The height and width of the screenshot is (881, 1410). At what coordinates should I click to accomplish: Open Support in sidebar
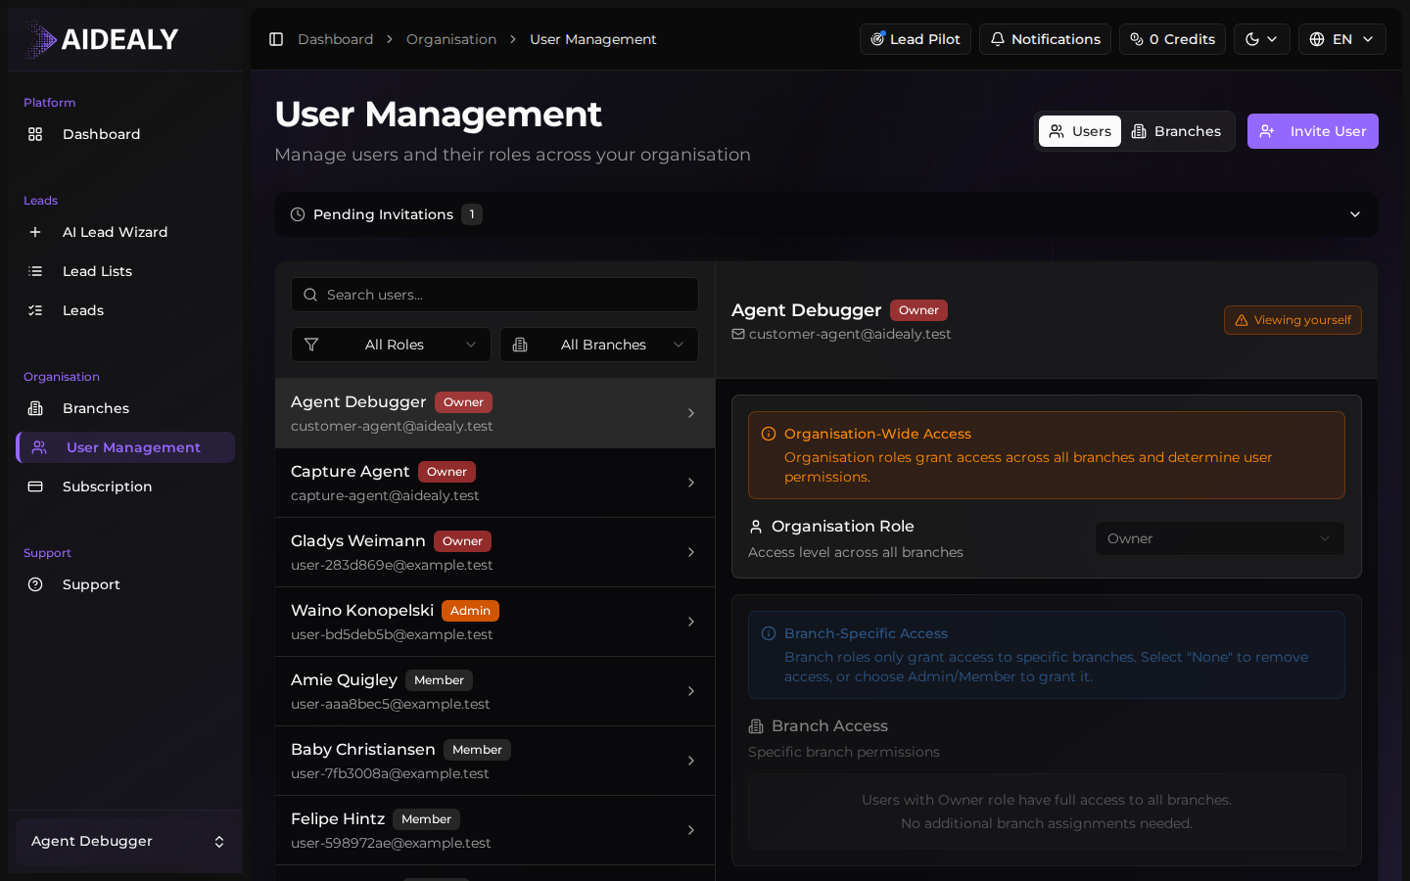[x=125, y=584]
